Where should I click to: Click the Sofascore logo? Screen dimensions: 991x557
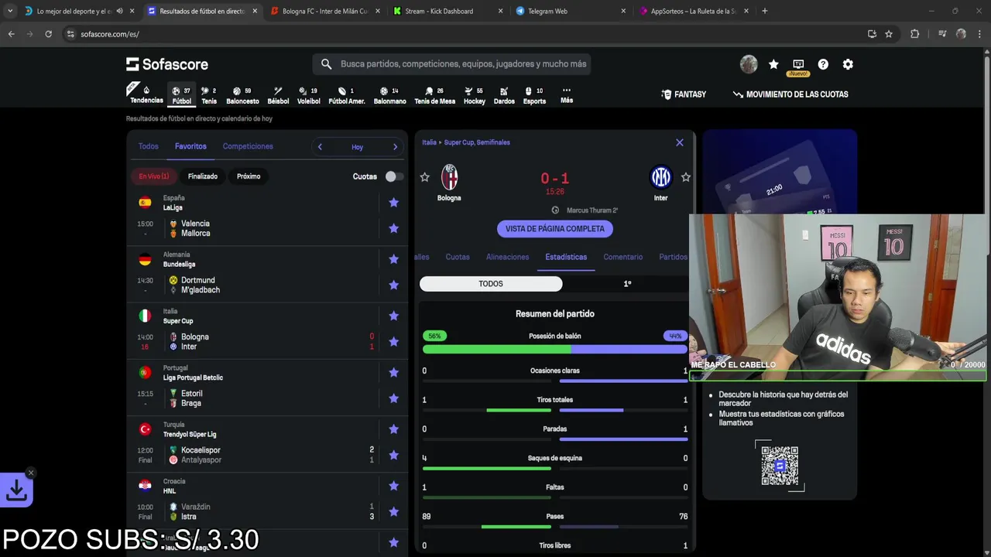pyautogui.click(x=167, y=64)
